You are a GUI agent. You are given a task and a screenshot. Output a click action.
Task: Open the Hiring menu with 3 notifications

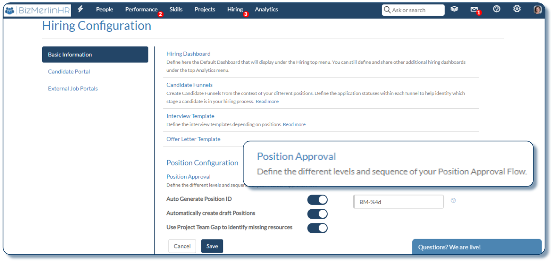234,9
